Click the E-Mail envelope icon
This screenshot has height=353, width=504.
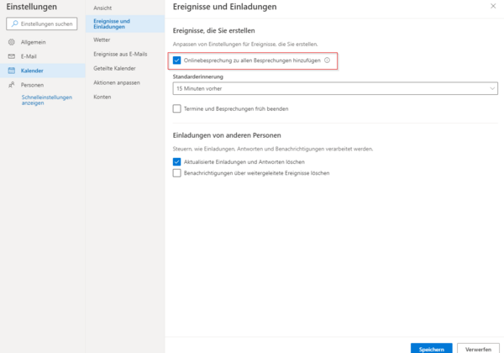(x=11, y=55)
